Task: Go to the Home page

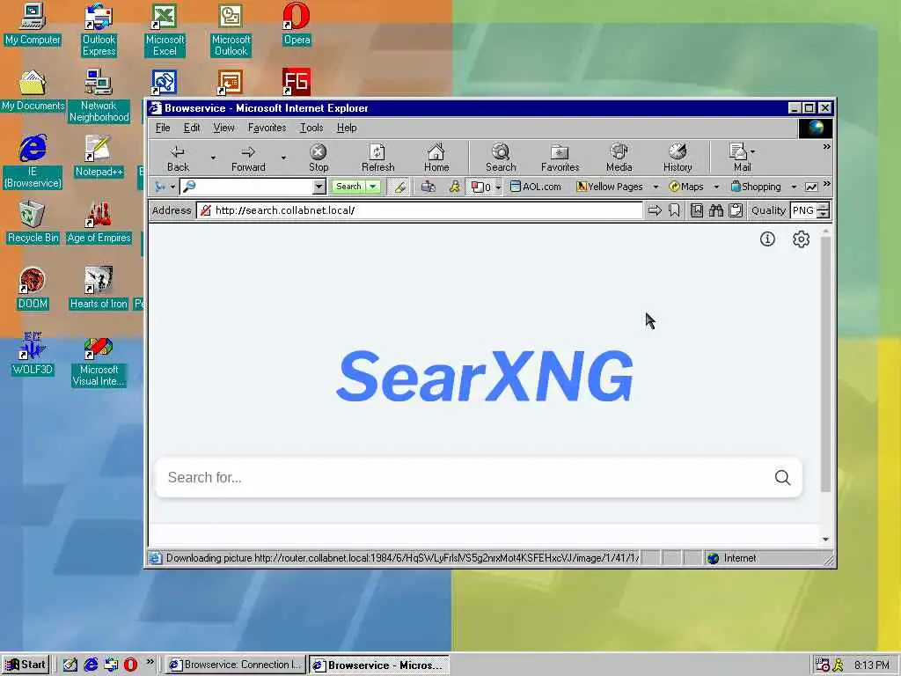Action: point(436,158)
